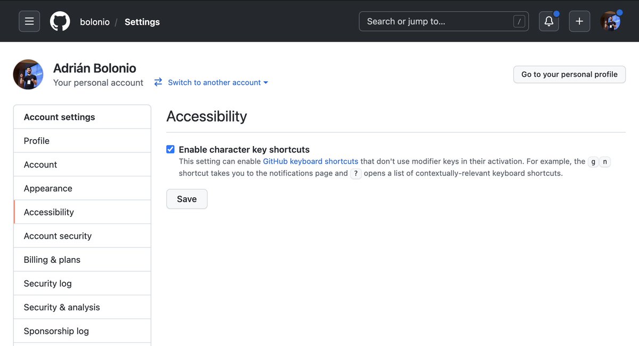
Task: Select Appearance in the settings sidebar
Action: tap(48, 188)
